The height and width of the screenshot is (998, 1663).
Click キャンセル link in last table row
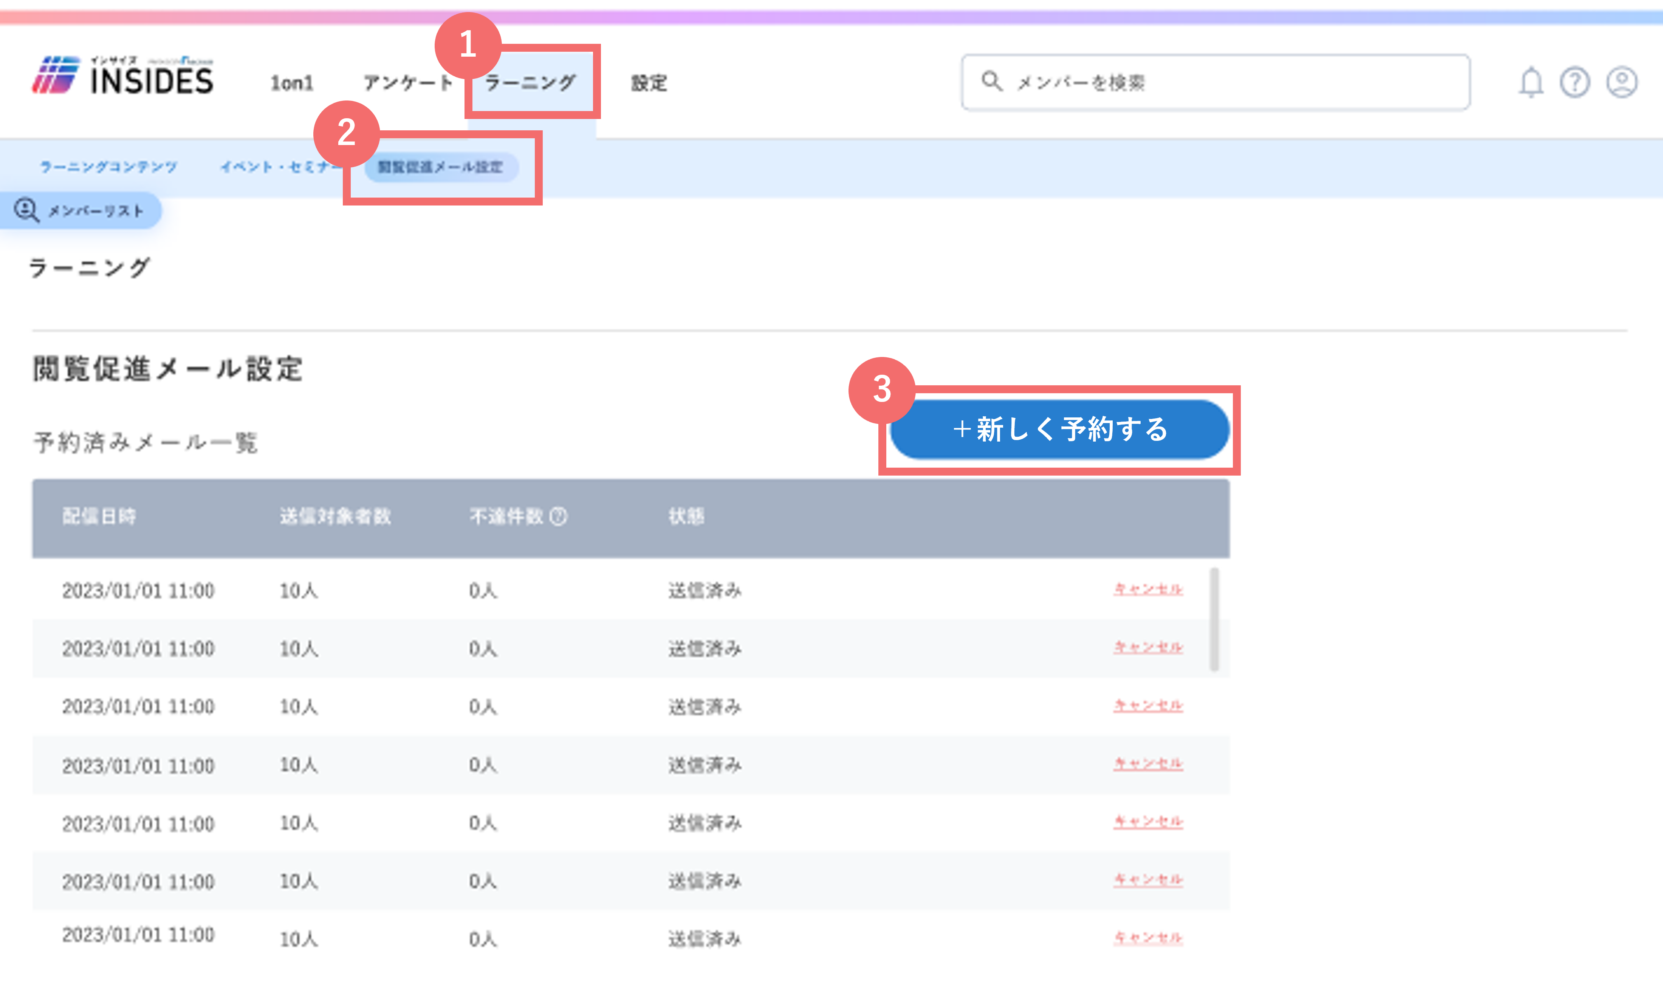[1148, 938]
